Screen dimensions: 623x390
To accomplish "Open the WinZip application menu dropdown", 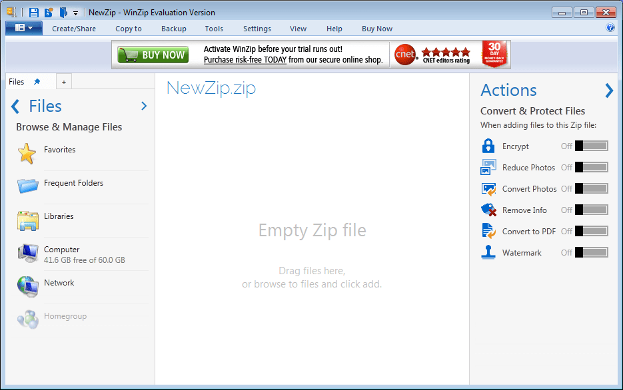I will [23, 28].
